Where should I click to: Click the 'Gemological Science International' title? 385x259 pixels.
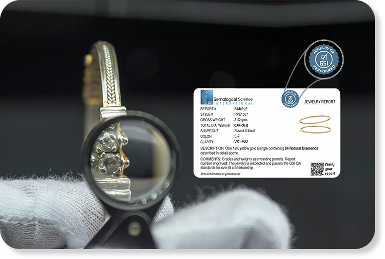pyautogui.click(x=233, y=100)
